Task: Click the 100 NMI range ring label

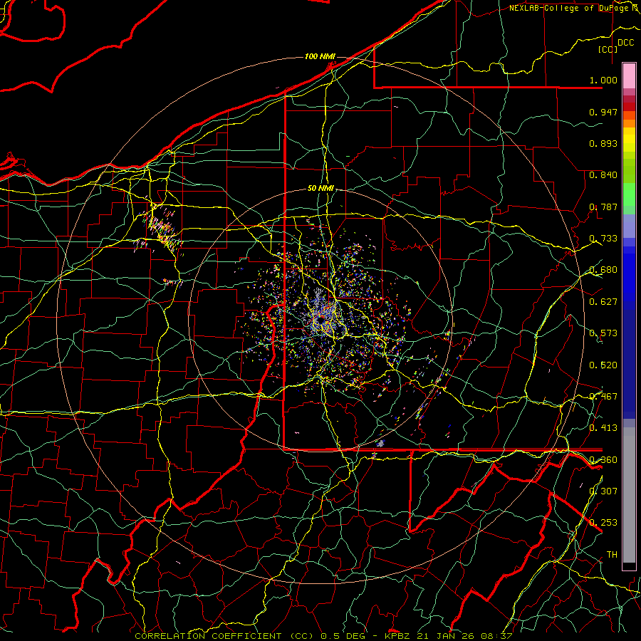Action: pyautogui.click(x=320, y=56)
